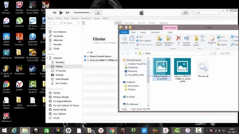Click the list view button in iTunes
Image resolution: width=239 pixels, height=134 pixels.
coord(185,13)
